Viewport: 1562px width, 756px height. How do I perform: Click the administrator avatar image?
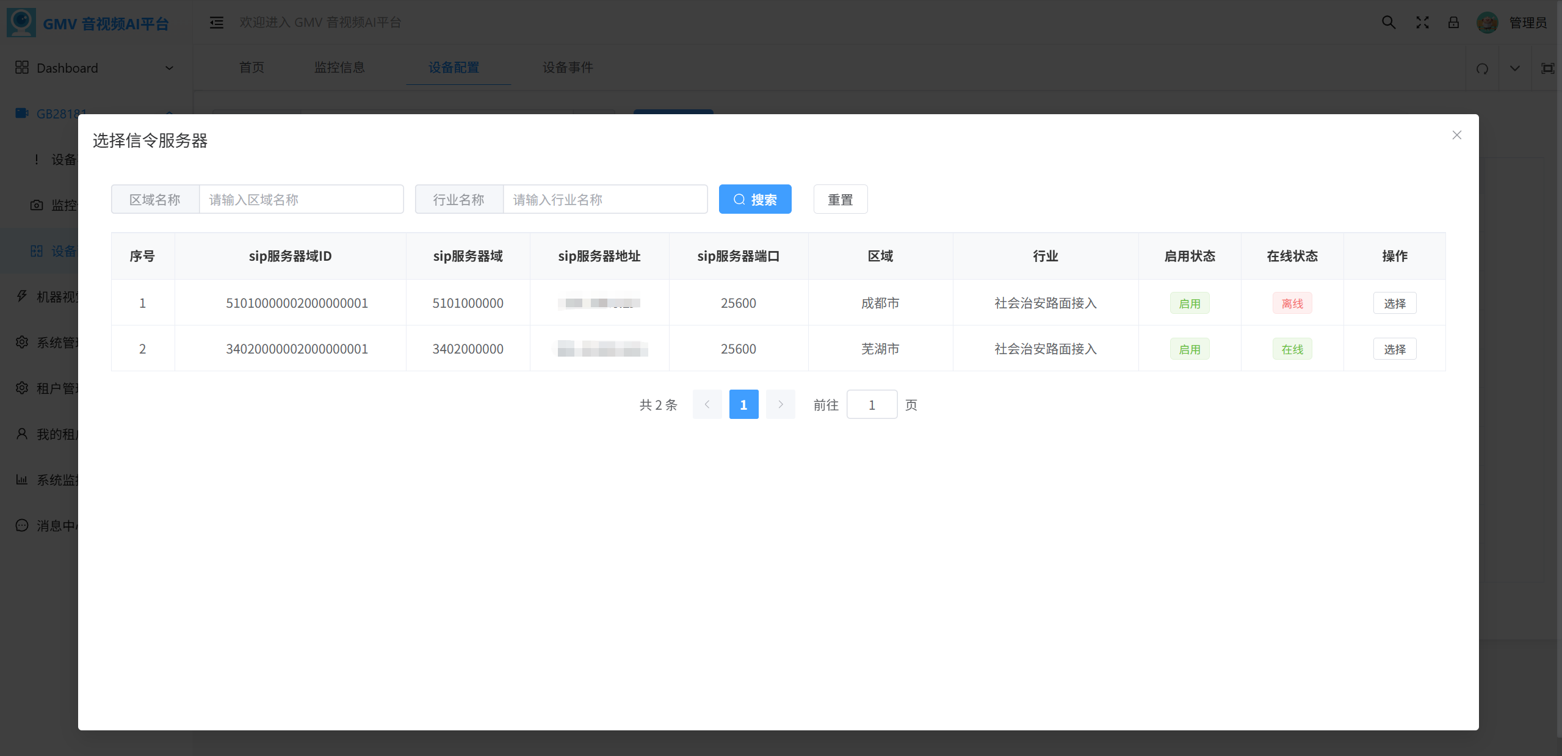[1487, 23]
